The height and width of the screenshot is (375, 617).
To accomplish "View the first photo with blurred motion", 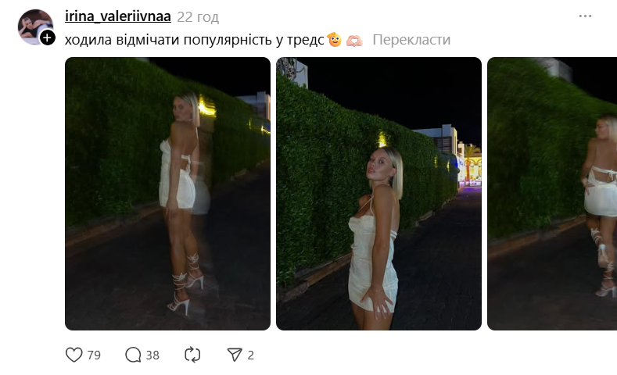I will (x=167, y=194).
